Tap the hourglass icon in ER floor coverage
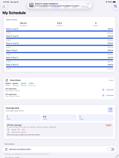 pyautogui.click(x=19, y=130)
